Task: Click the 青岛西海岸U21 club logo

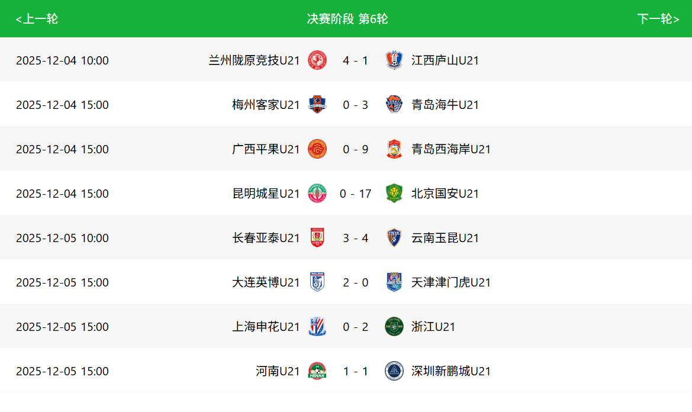Action: coord(394,149)
